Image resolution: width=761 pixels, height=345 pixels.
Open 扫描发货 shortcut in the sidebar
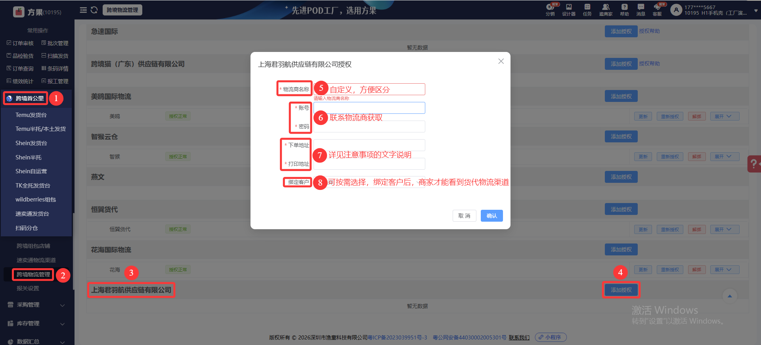(55, 56)
